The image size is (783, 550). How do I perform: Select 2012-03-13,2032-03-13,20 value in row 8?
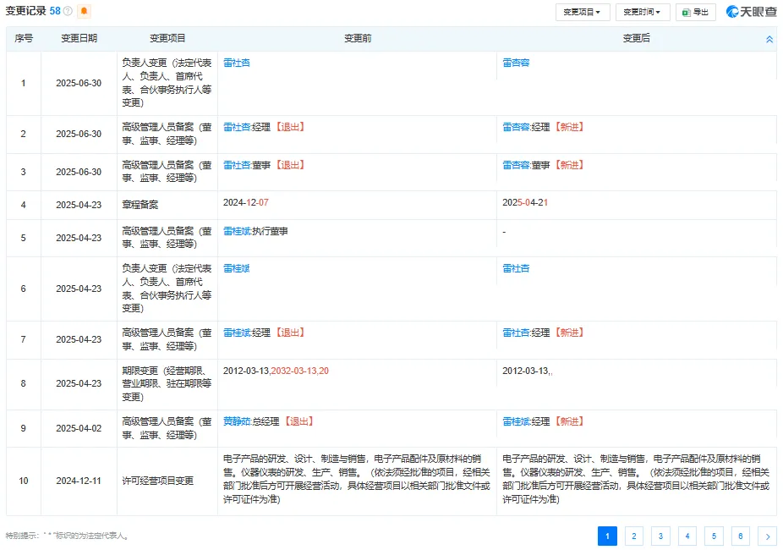click(276, 371)
